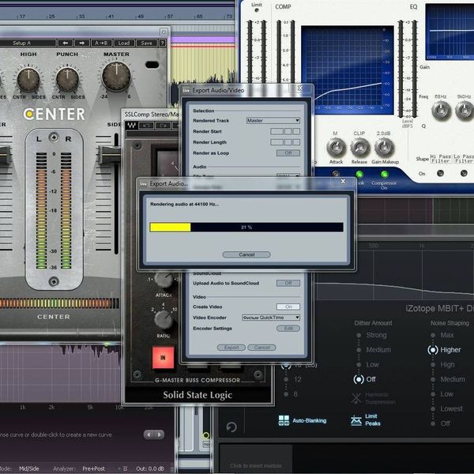Click the question mark help button
This screenshot has width=474, height=474.
162,43
